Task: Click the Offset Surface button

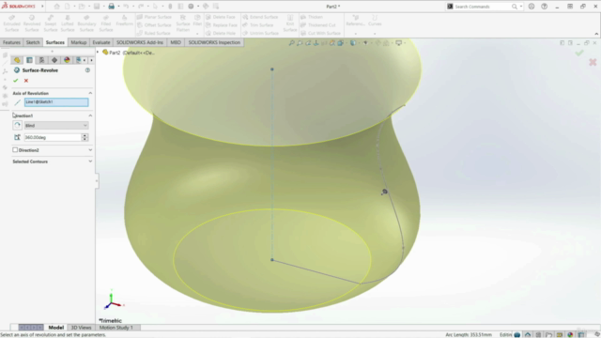Action: tap(154, 25)
